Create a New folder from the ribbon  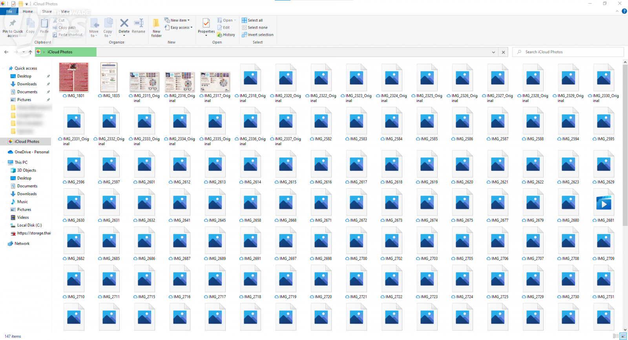pos(156,27)
